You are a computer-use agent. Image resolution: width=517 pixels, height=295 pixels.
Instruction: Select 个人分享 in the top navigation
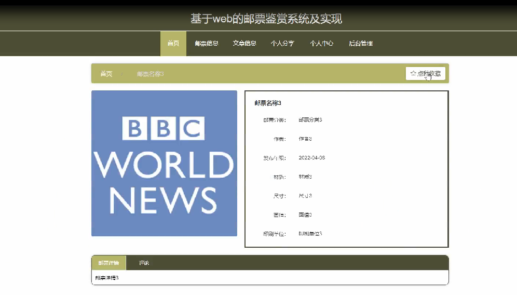[x=282, y=44]
